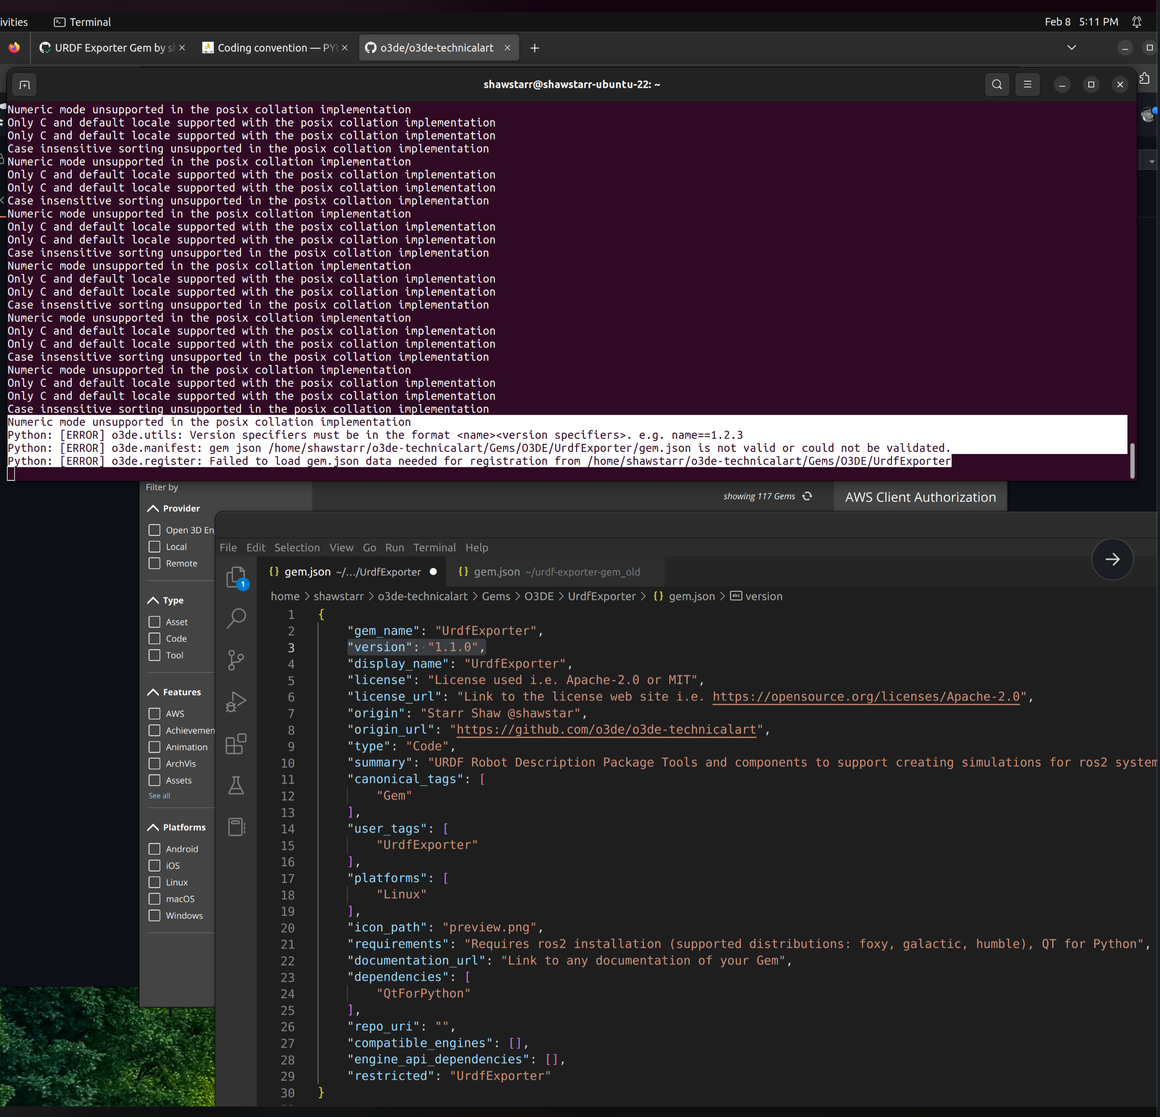
Task: Open VS Code Explorer sidebar icon
Action: tap(236, 577)
